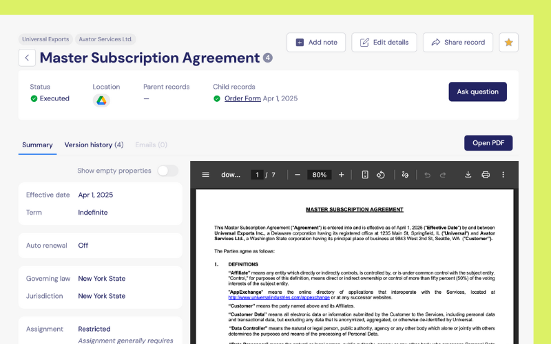Image resolution: width=551 pixels, height=344 pixels.
Task: Click the Auto renewal value Off
Action: (x=83, y=246)
